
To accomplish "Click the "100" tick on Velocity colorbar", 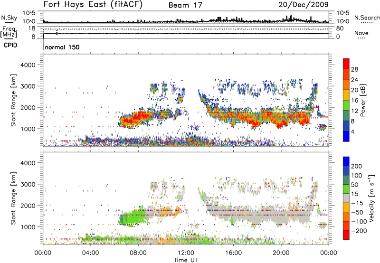I will coord(357,175).
